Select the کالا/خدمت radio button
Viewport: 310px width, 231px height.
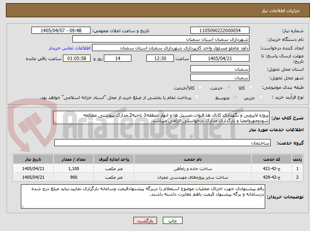[200, 87]
